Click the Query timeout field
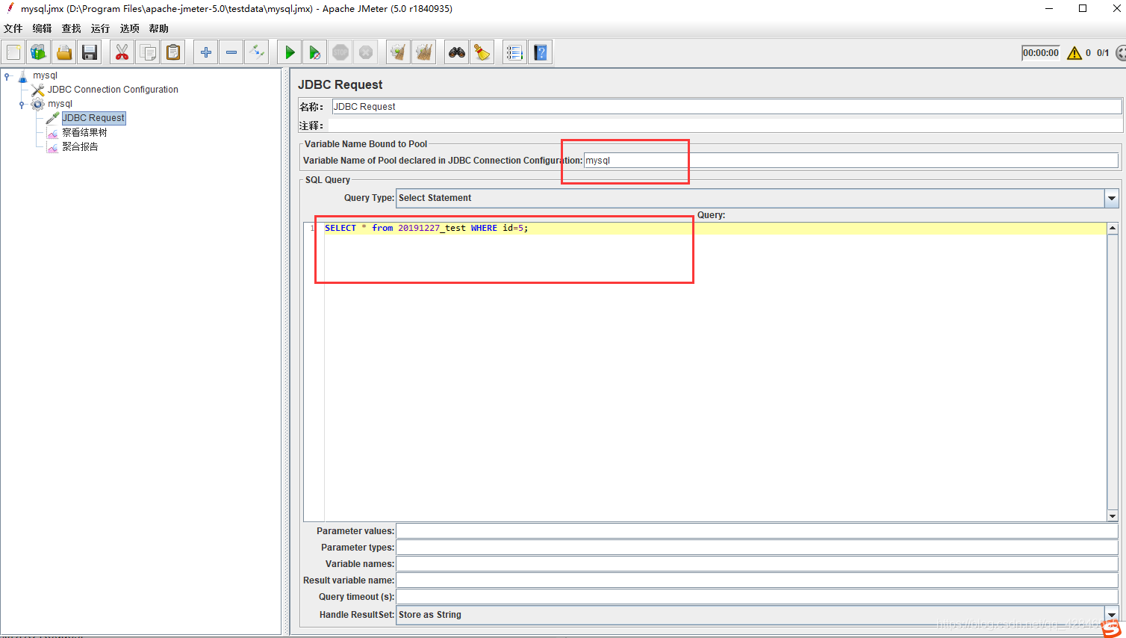The image size is (1126, 638). [x=756, y=597]
